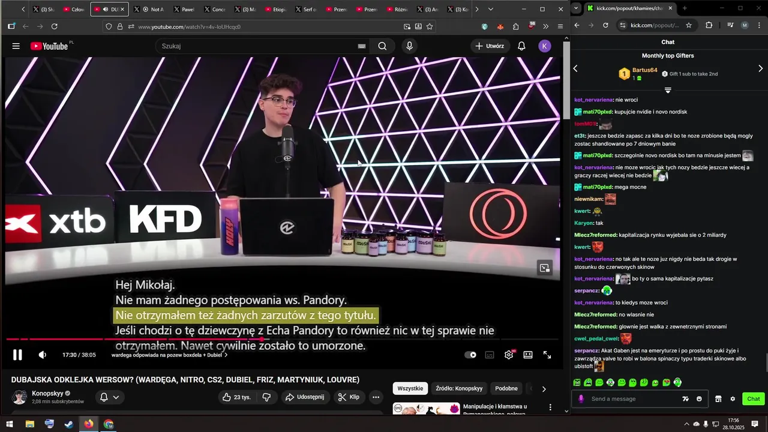
Task: Send message with green Chat button
Action: click(754, 399)
